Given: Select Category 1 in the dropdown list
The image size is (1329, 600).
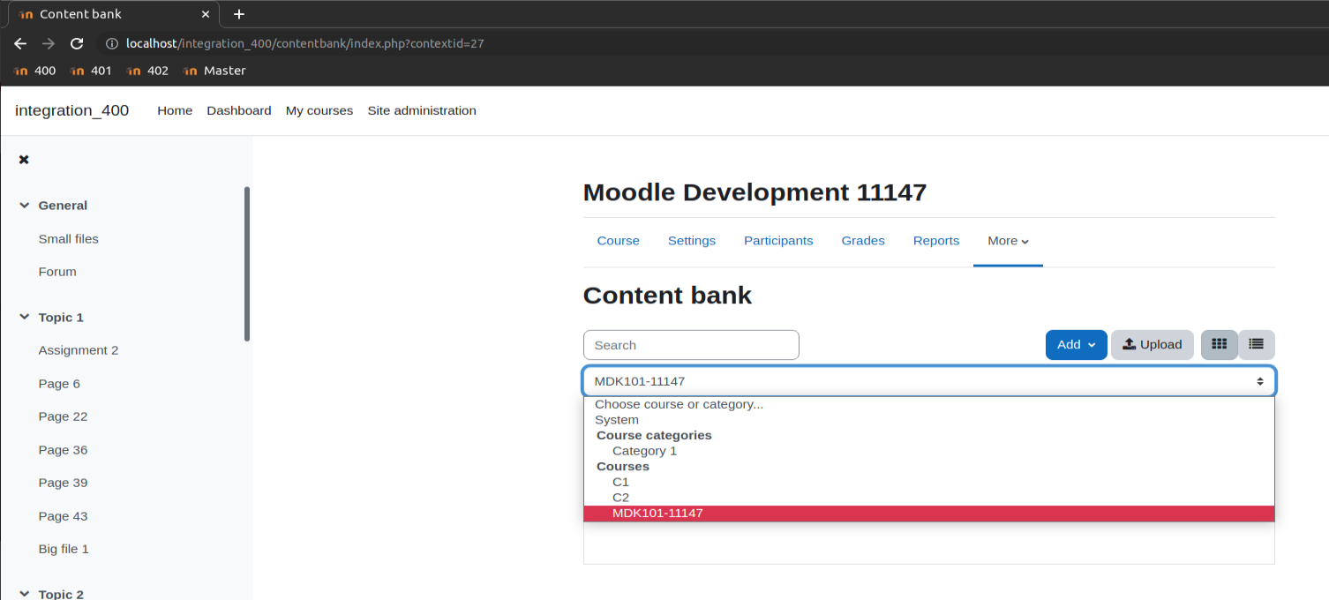Looking at the screenshot, I should [928, 451].
